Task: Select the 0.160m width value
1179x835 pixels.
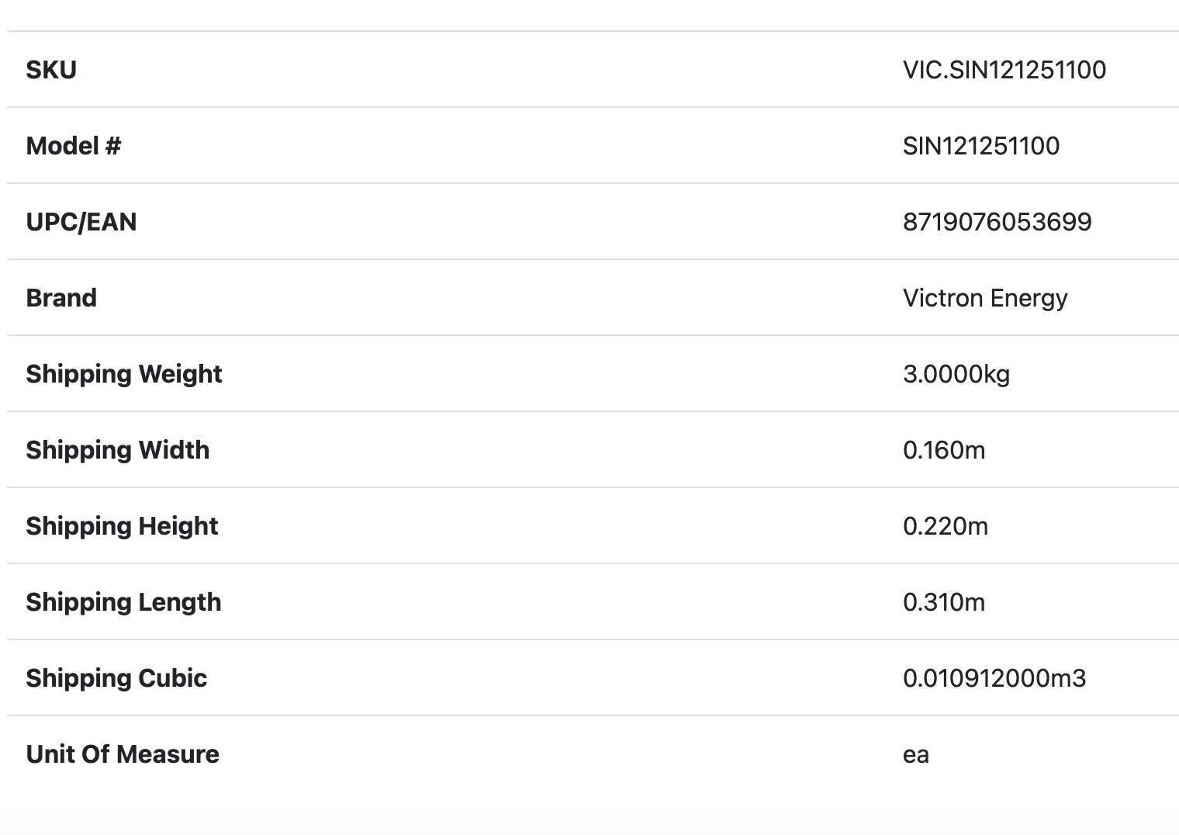Action: tap(944, 450)
